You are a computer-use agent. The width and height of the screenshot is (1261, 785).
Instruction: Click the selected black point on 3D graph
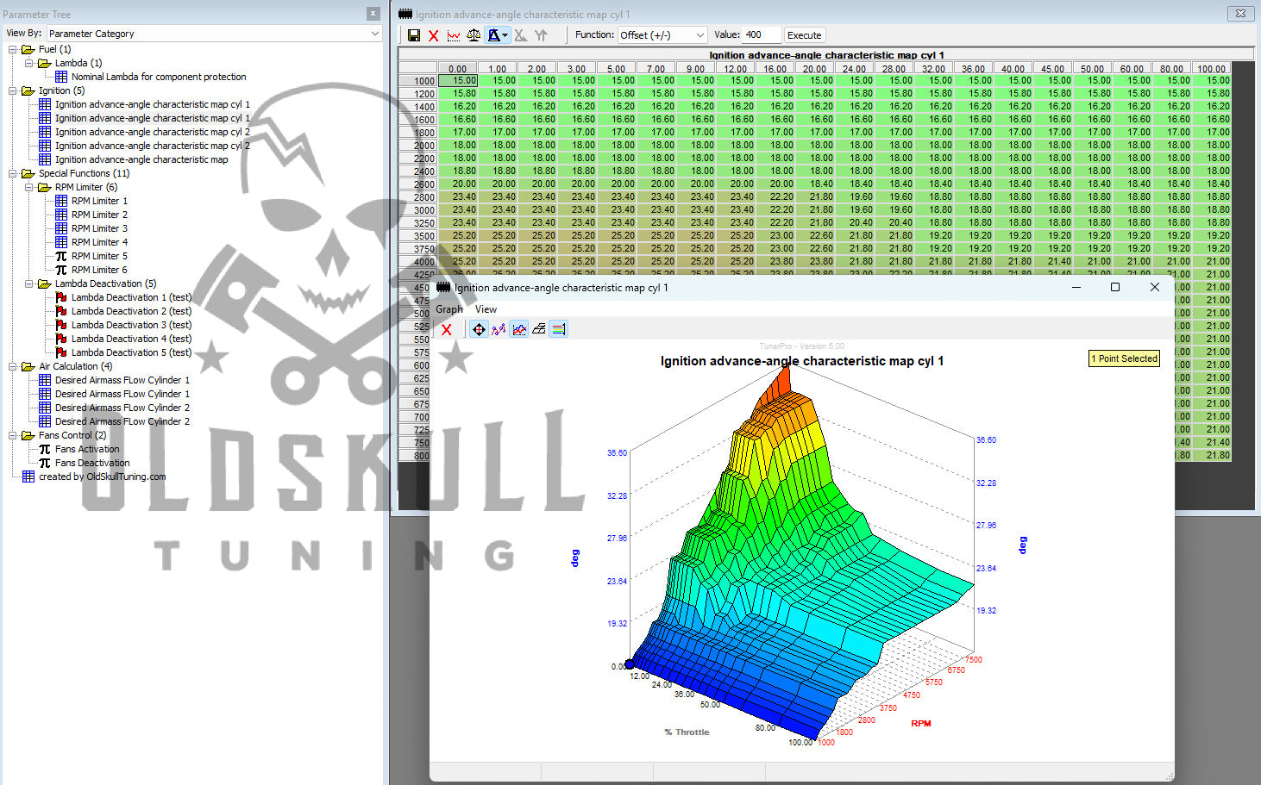[630, 664]
